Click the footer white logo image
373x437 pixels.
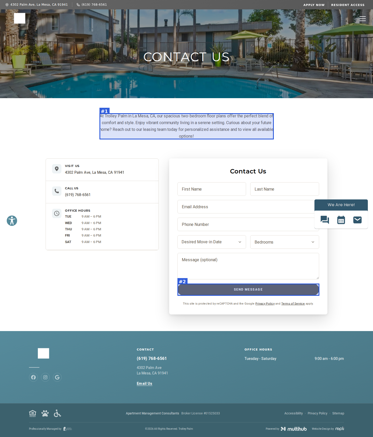tap(44, 353)
